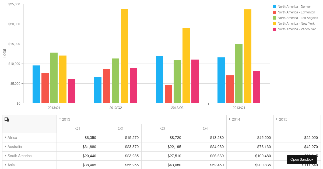The image size is (323, 169).
Task: Click the Denver bar for 2013/Q3
Action: point(159,79)
